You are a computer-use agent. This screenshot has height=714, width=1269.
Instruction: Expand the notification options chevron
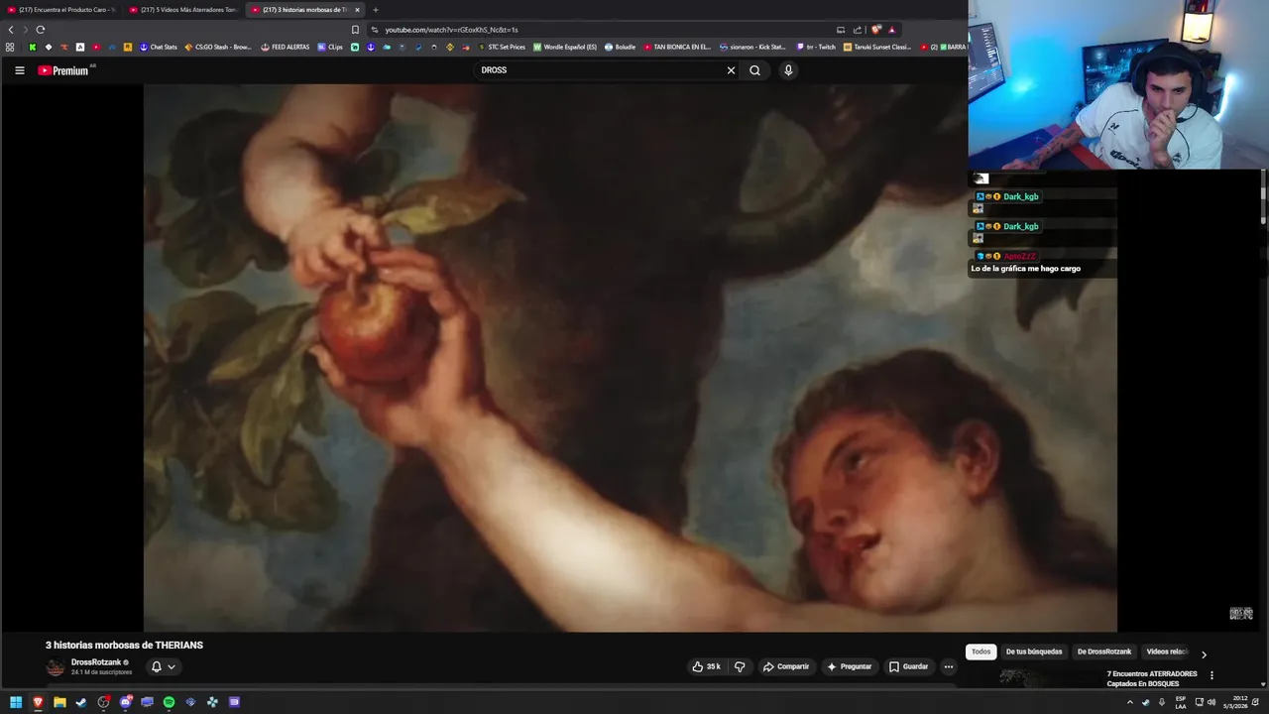click(x=172, y=666)
